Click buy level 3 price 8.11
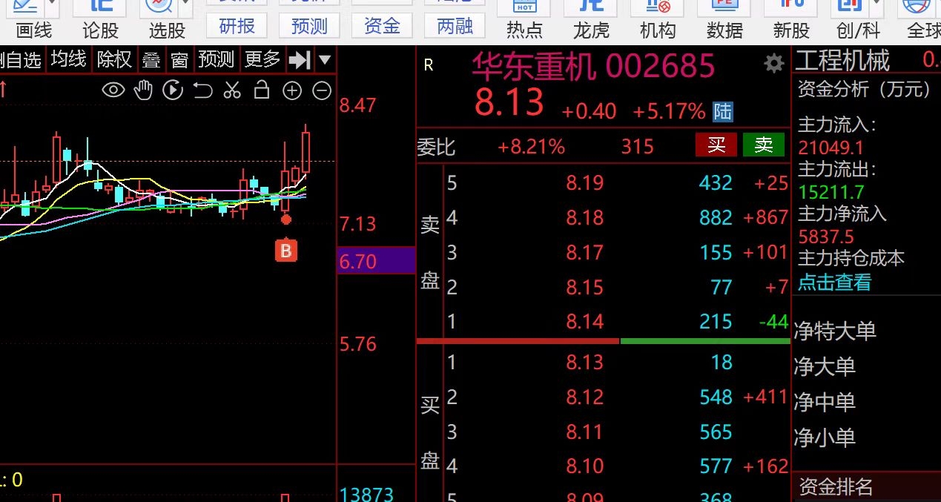941x502 pixels. pos(585,432)
